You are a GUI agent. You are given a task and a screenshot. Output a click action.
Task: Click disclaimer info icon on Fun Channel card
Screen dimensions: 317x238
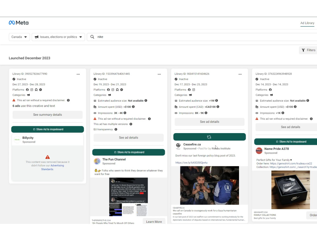(149, 119)
